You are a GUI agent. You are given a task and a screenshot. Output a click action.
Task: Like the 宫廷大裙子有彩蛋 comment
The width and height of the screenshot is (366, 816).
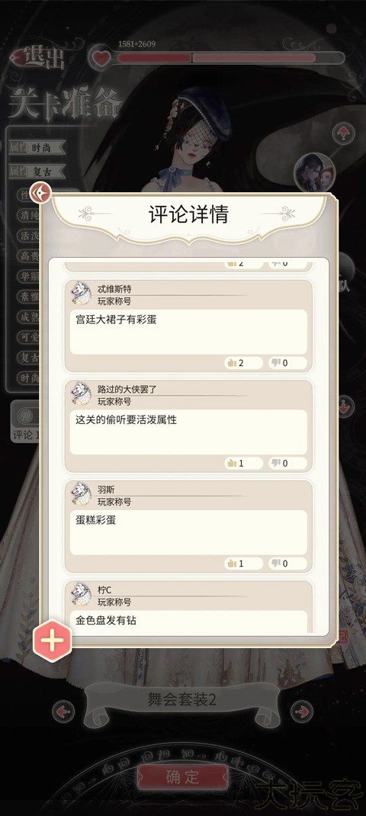(243, 363)
